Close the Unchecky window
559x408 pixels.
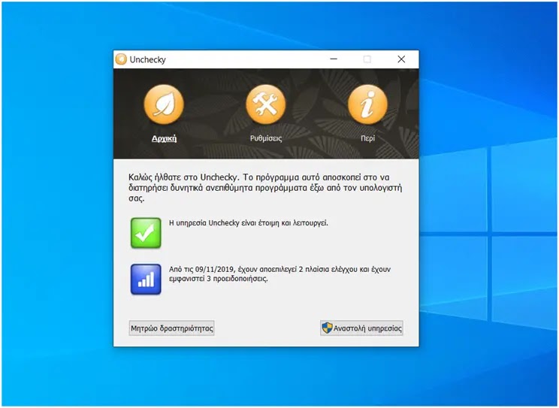(x=401, y=59)
